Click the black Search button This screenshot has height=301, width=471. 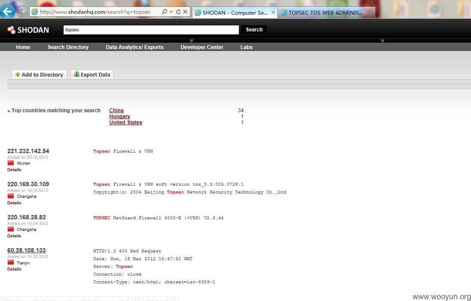coord(254,30)
